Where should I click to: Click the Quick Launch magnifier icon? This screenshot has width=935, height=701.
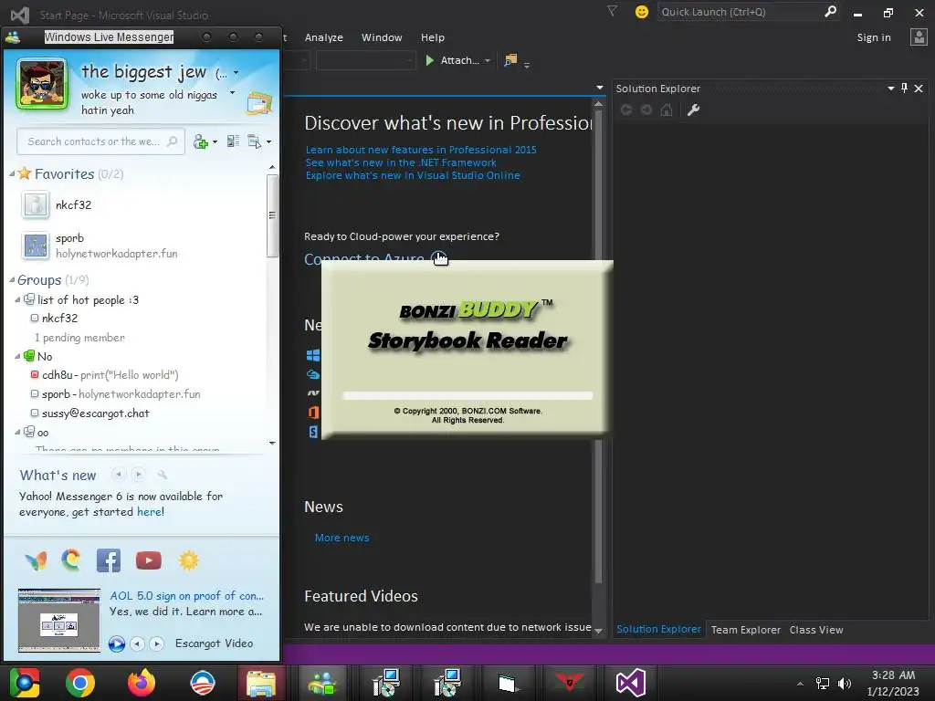pos(830,11)
